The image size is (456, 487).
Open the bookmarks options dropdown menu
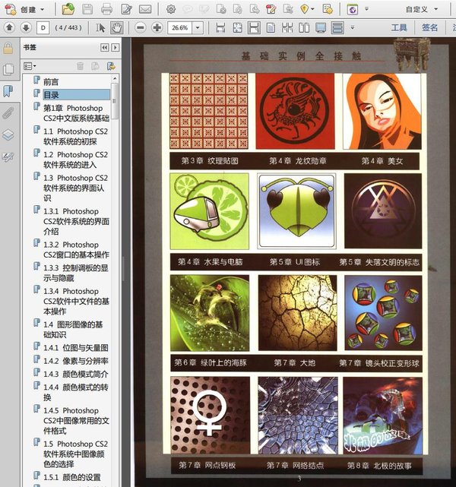[x=29, y=66]
